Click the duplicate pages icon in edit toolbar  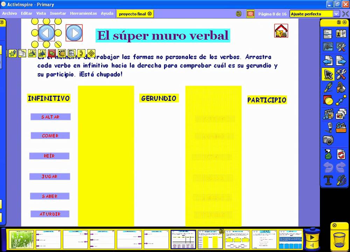tap(22, 53)
